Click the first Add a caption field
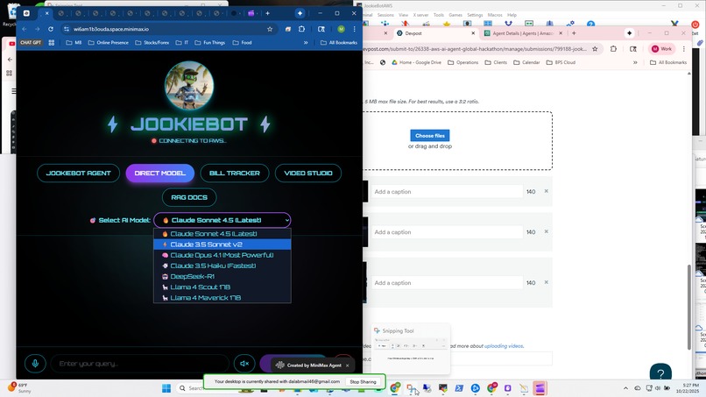The image size is (706, 397). 447,192
